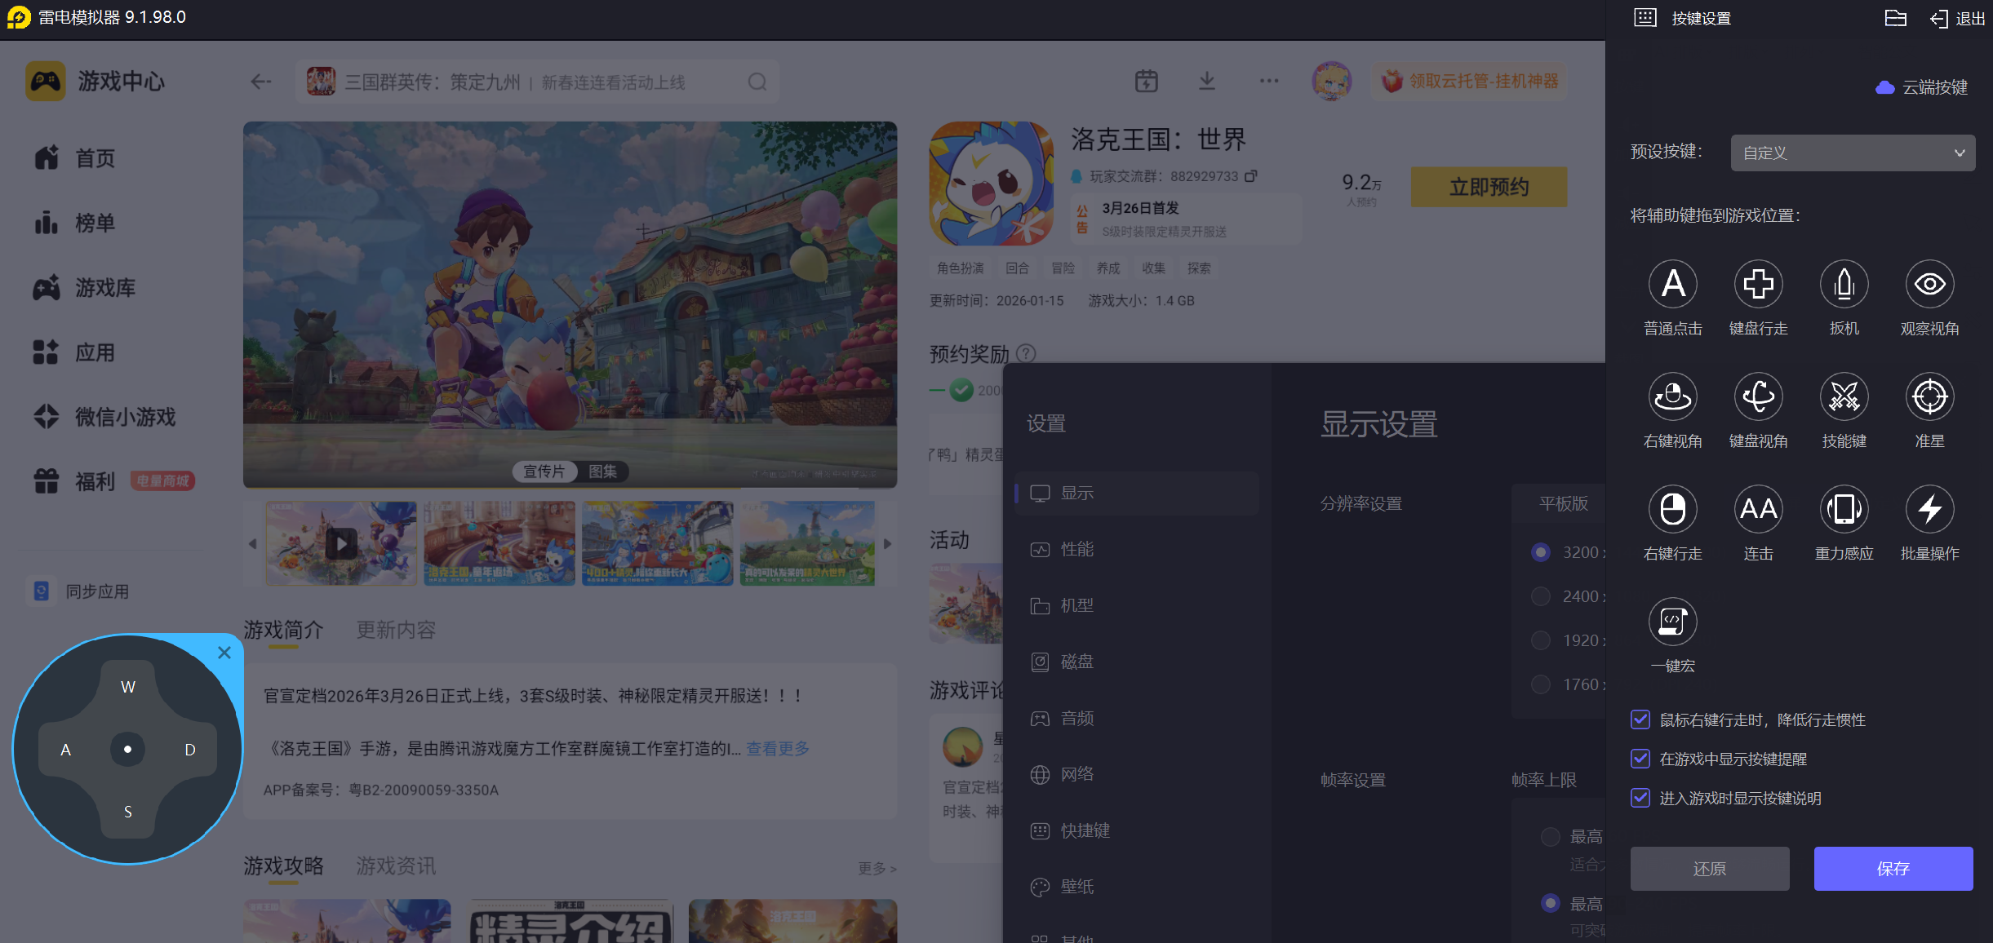Close the WASD keypad overlay
Image resolution: width=1993 pixels, height=943 pixels.
224,653
